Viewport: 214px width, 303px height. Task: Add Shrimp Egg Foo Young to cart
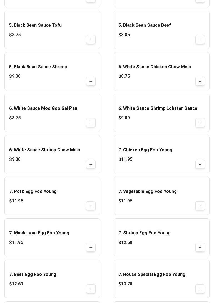[200, 248]
